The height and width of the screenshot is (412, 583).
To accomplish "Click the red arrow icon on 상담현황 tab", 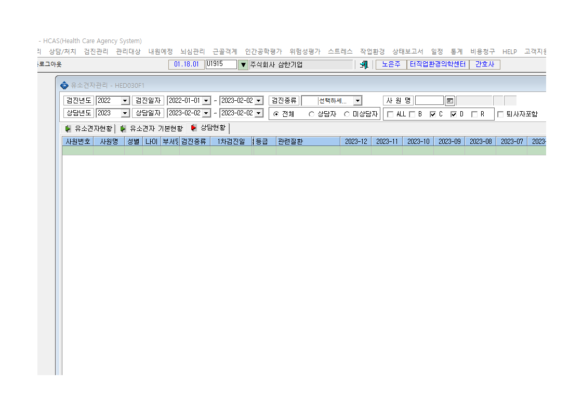I will point(193,128).
